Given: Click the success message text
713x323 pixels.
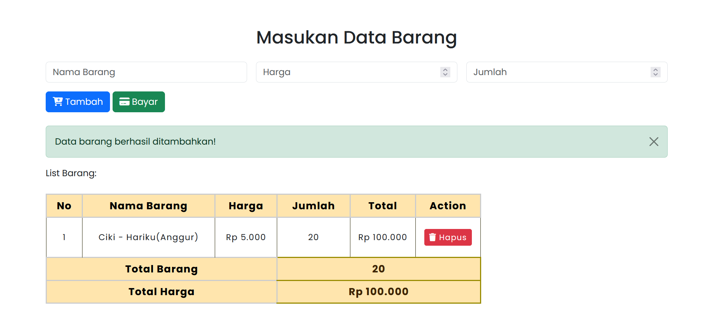Looking at the screenshot, I should pyautogui.click(x=135, y=142).
